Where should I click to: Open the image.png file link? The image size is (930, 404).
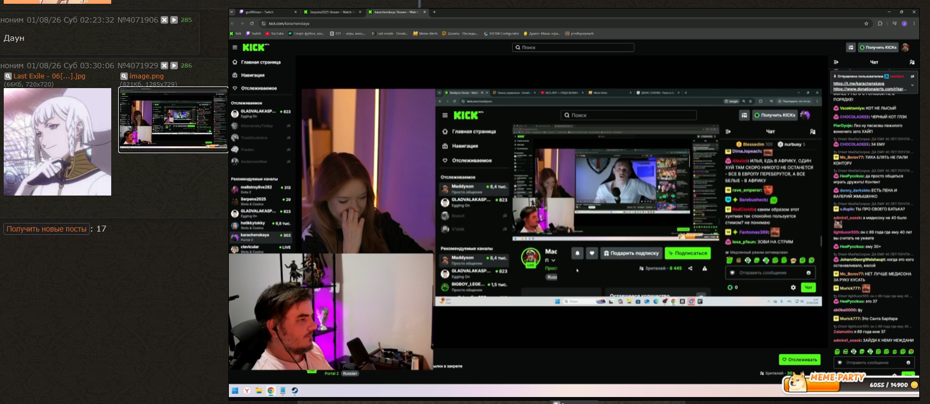[x=147, y=76]
